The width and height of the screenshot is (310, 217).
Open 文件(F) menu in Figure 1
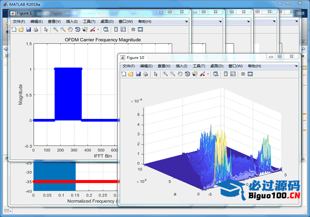[x=19, y=22]
